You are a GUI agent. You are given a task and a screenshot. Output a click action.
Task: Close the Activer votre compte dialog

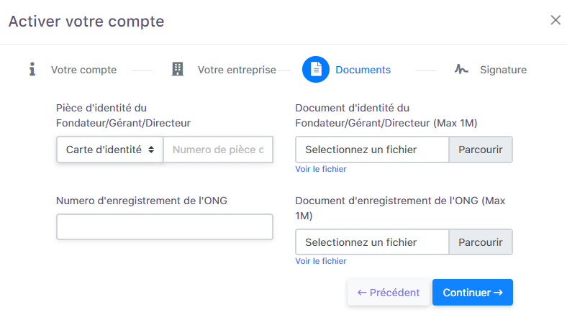(555, 20)
